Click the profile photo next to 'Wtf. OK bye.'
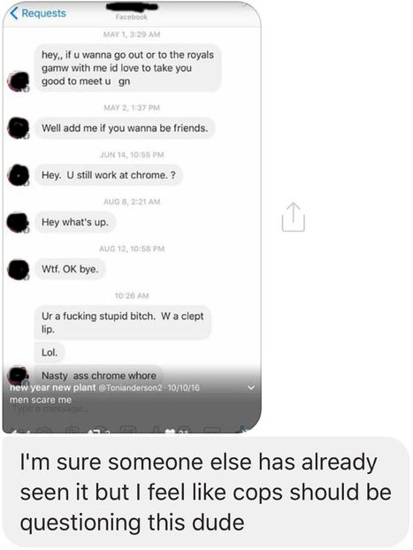Screen dimensions: 413x550 pos(19,269)
